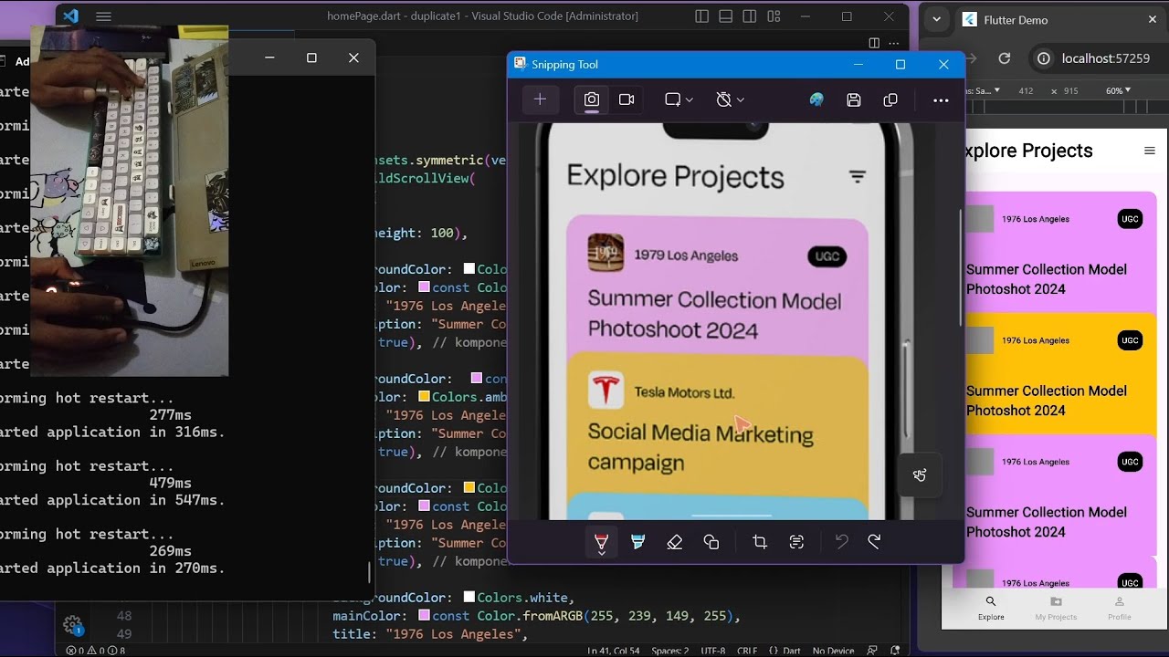Copy the snip to clipboard
1169x657 pixels.
pos(890,99)
